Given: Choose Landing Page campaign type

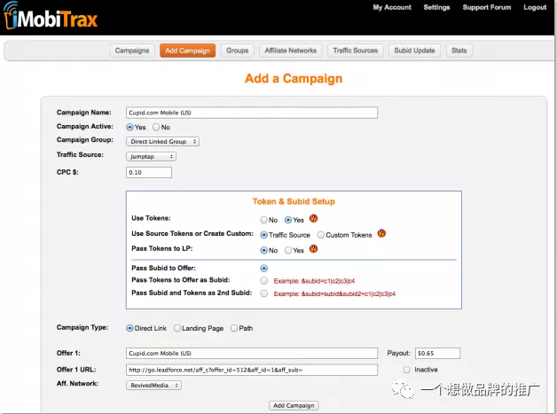Looking at the screenshot, I should 177,328.
